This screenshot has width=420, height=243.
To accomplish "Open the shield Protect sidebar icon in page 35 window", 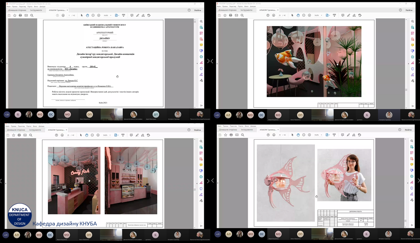I will click(x=413, y=69).
